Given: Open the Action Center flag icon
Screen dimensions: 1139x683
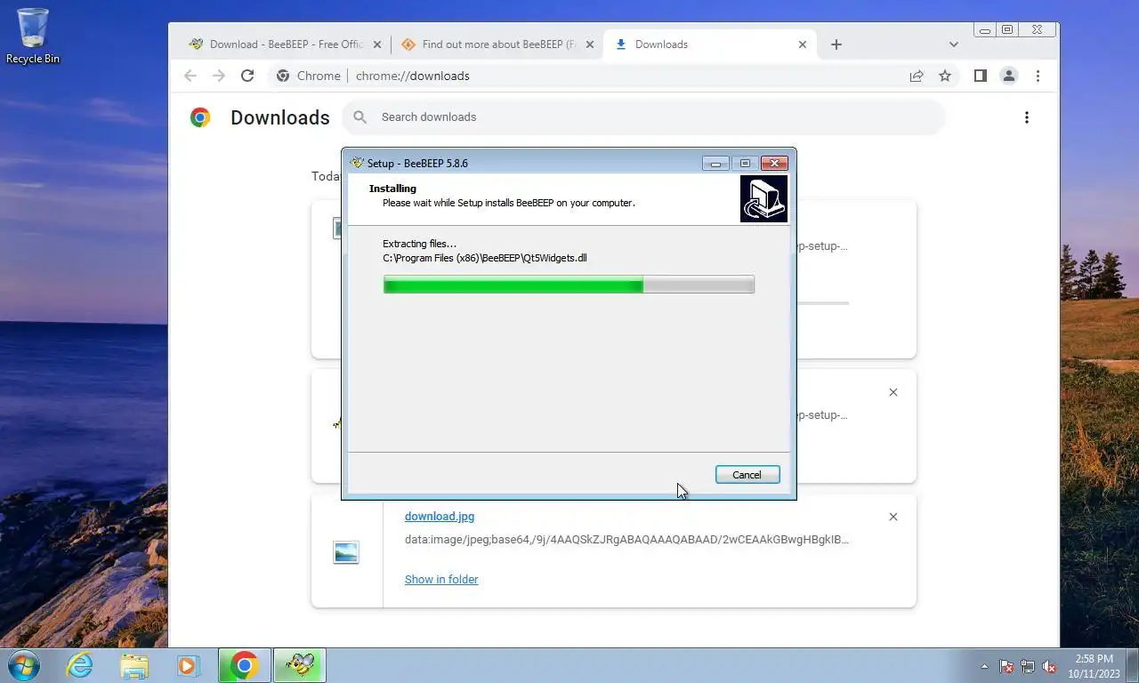Looking at the screenshot, I should coord(1006,666).
